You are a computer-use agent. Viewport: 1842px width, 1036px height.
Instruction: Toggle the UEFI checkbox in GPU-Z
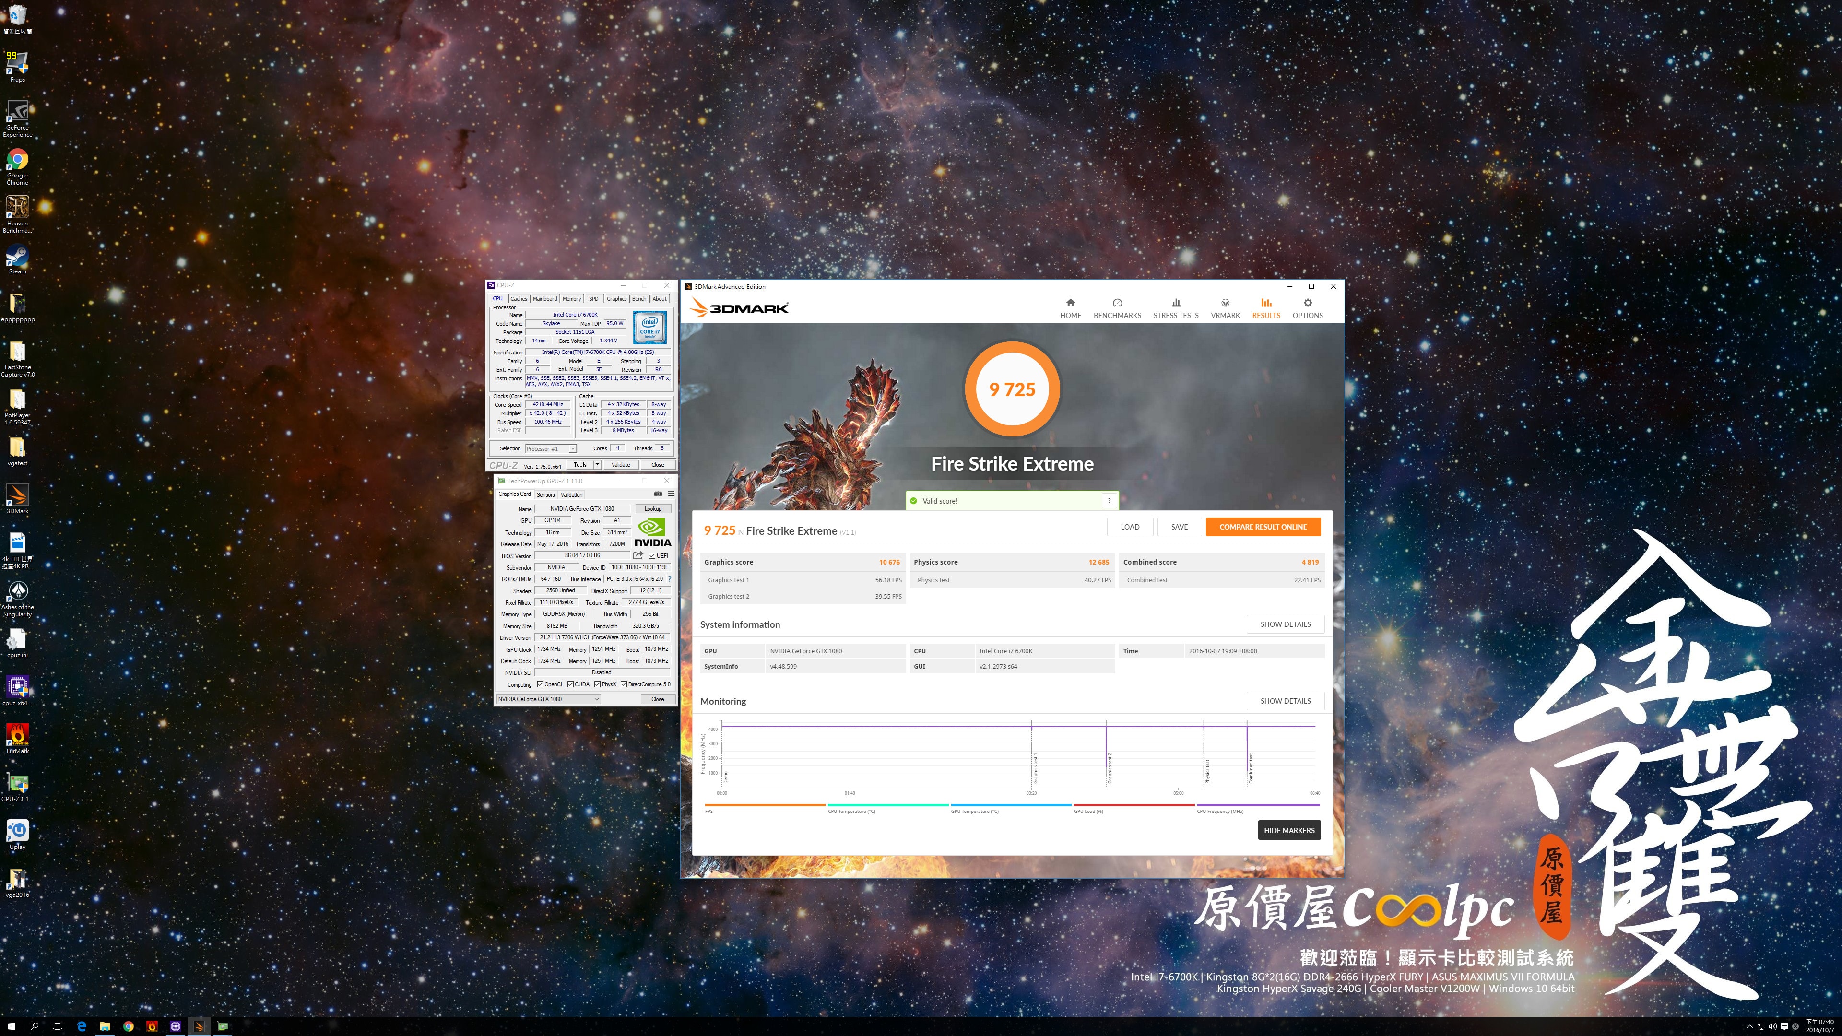click(x=651, y=555)
